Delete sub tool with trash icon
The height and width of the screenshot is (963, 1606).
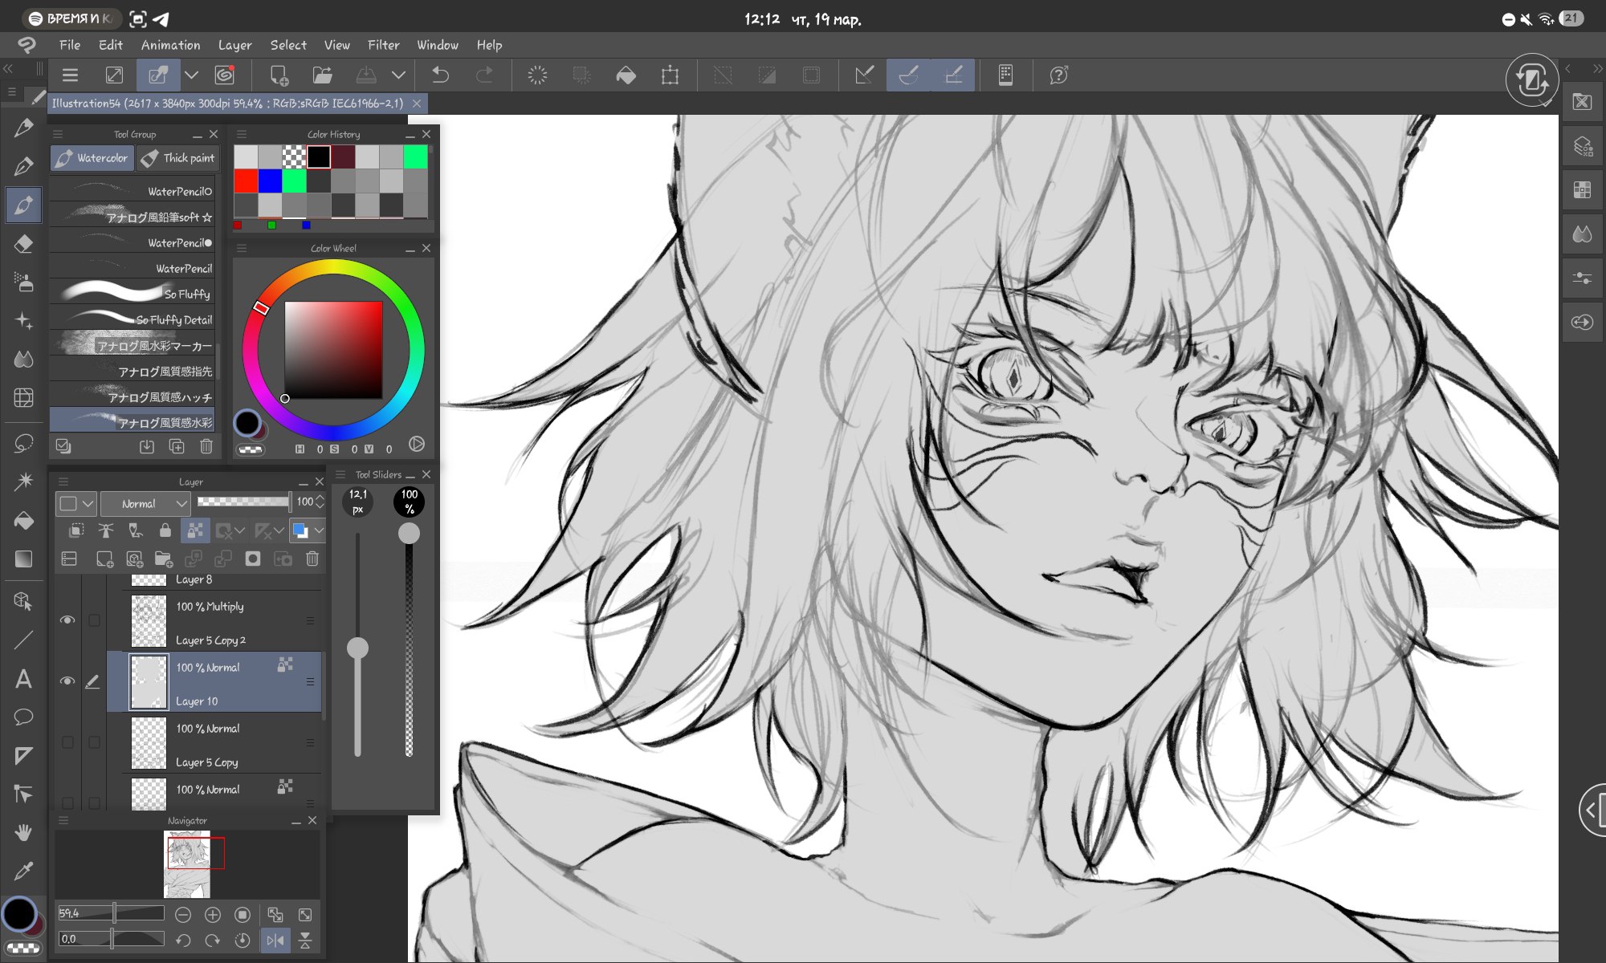(206, 446)
